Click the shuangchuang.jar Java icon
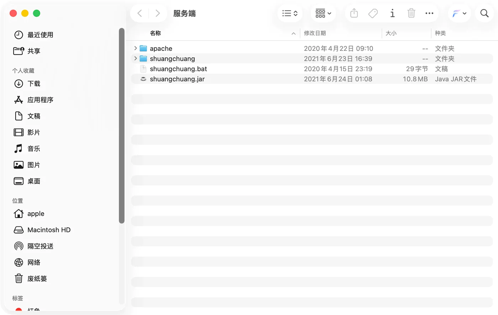498x315 pixels. point(143,79)
